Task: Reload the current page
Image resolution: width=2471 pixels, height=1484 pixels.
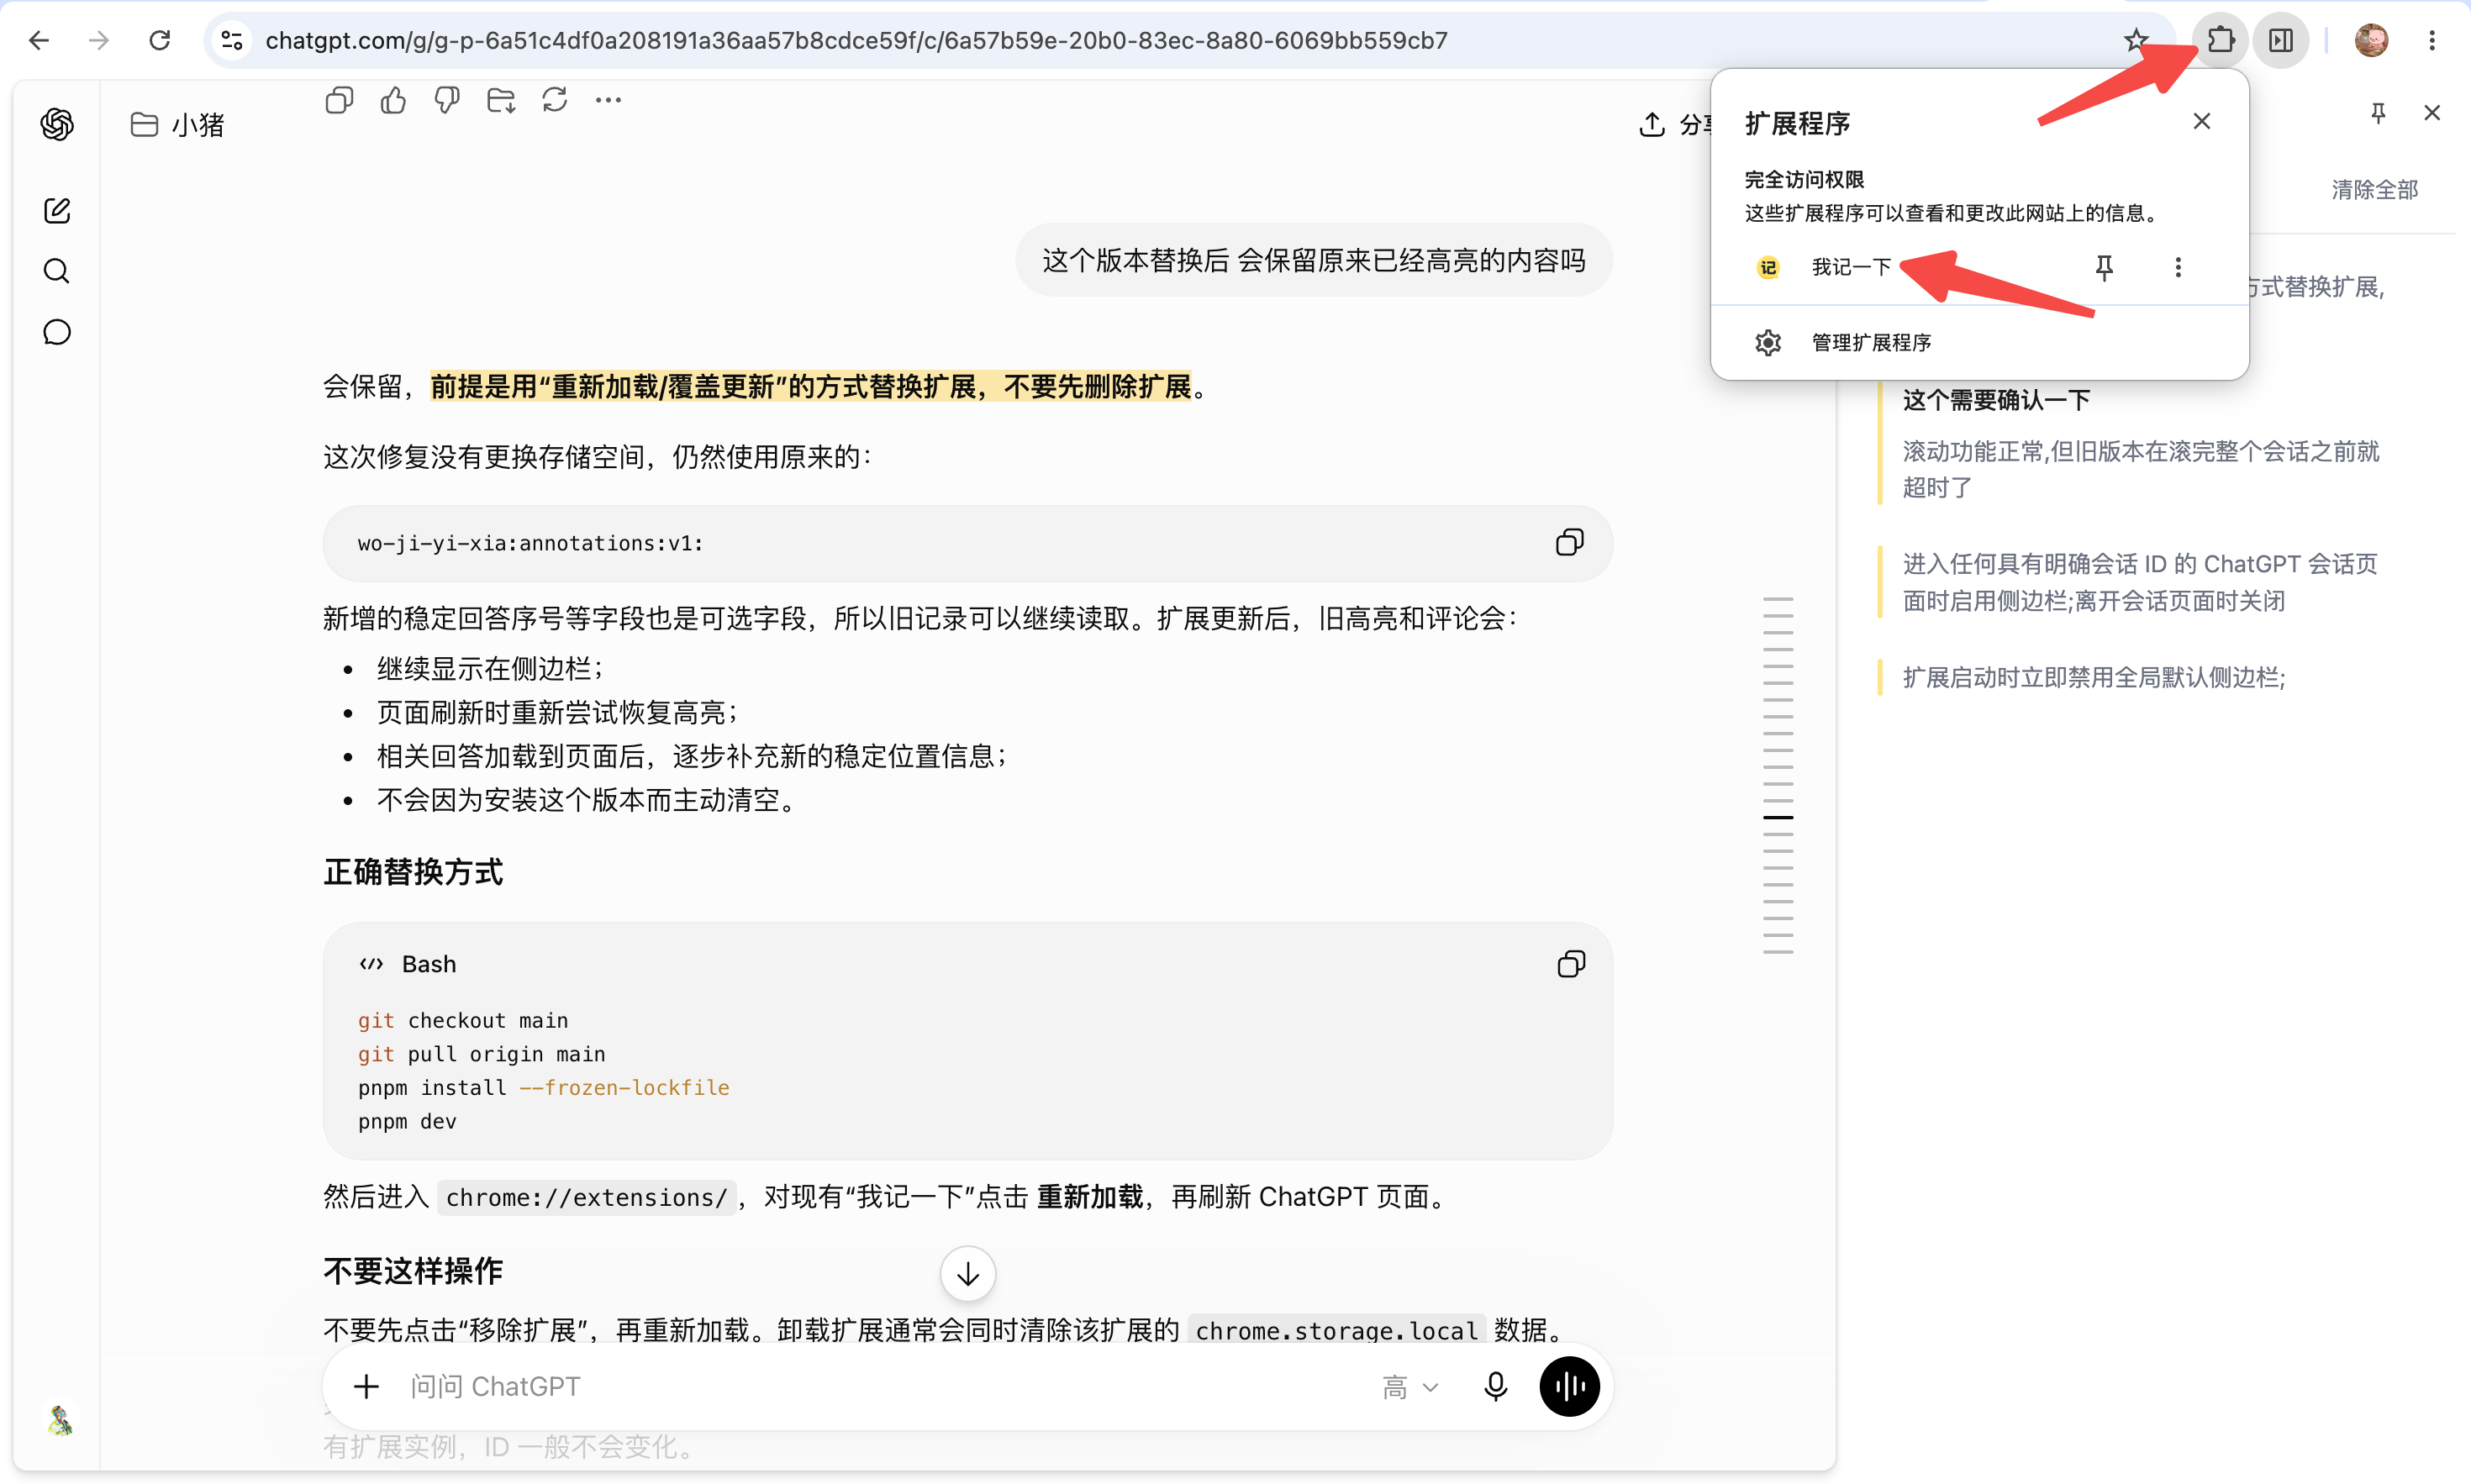Action: (160, 40)
